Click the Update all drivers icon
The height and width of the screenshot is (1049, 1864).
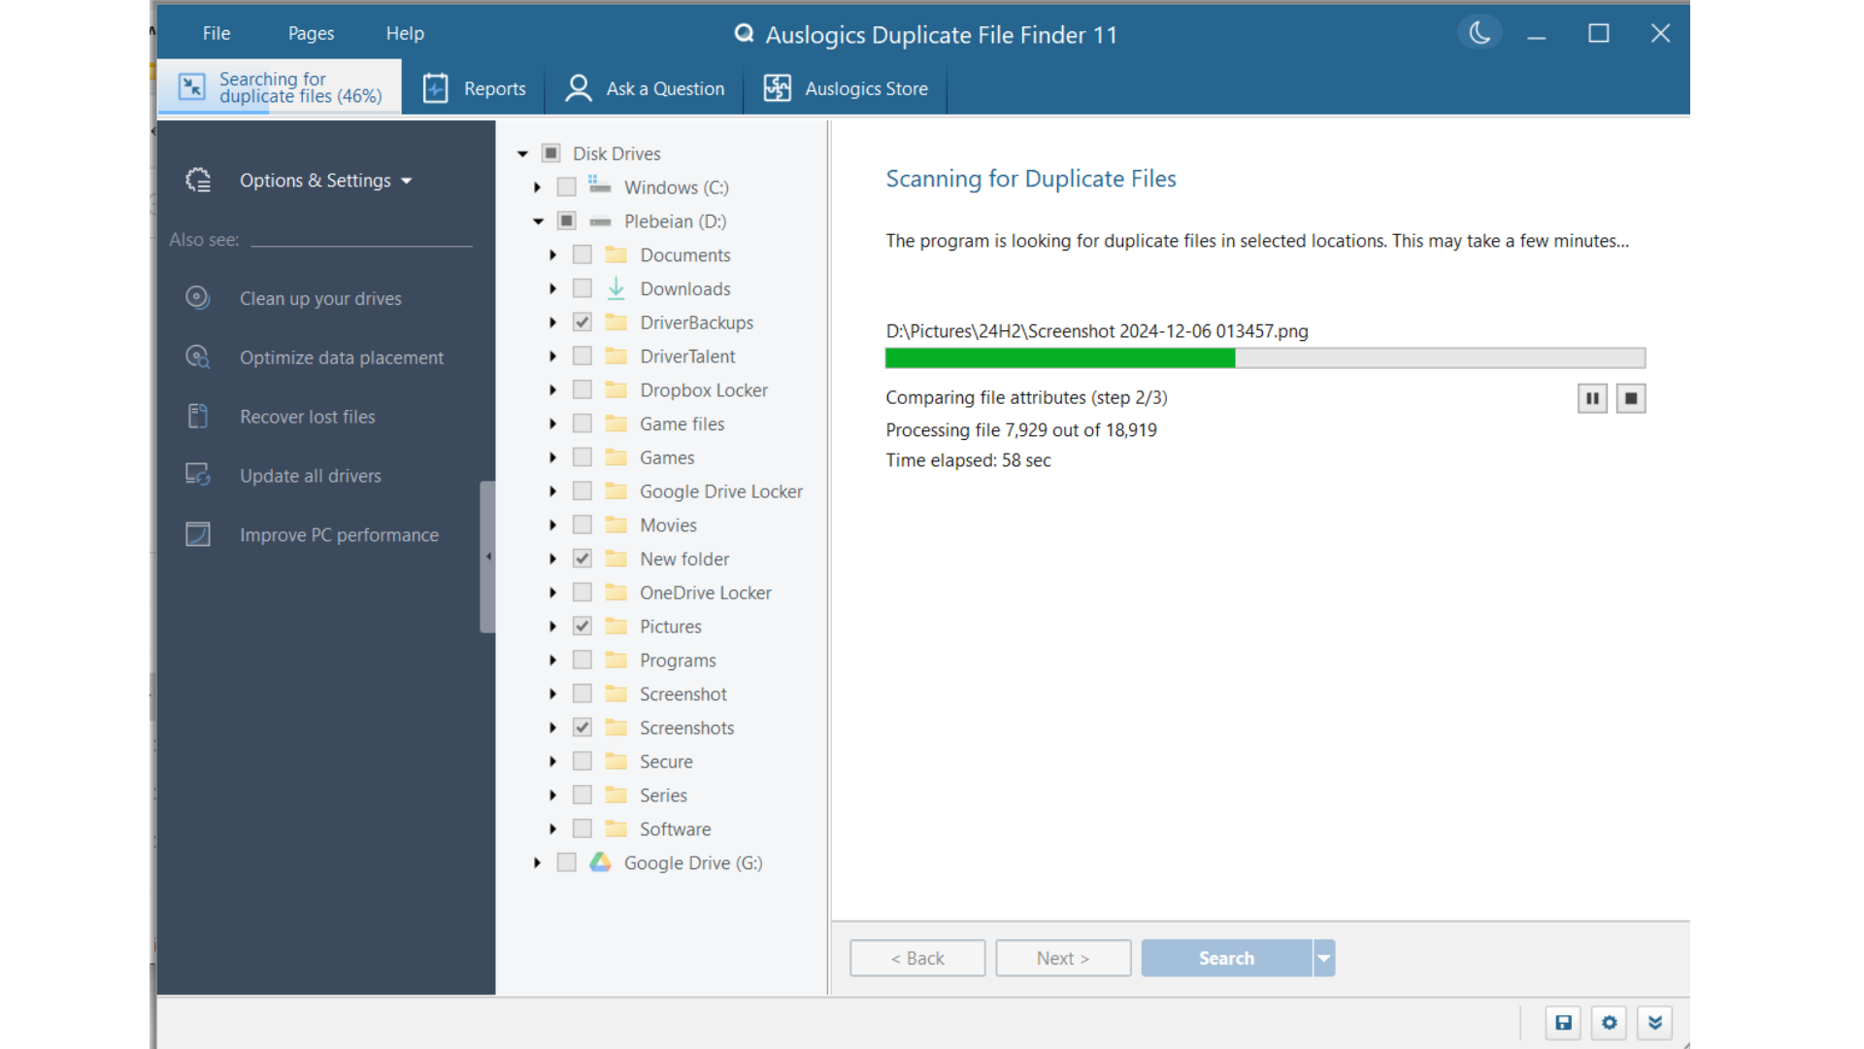tap(198, 475)
